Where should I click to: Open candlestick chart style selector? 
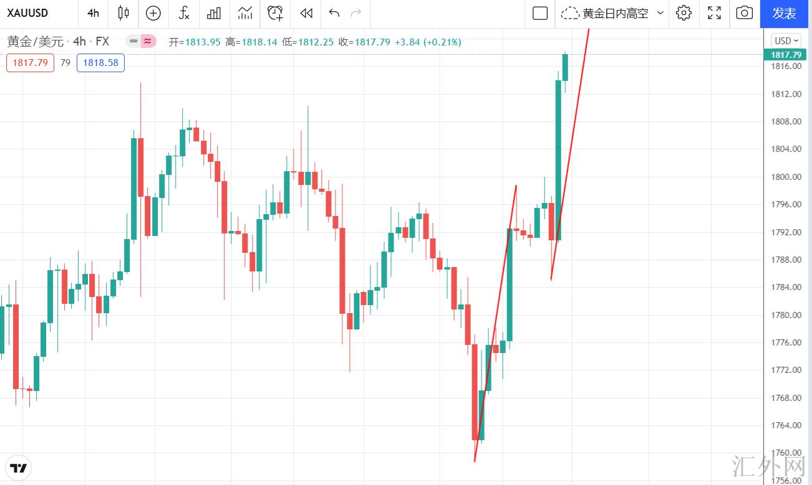123,13
